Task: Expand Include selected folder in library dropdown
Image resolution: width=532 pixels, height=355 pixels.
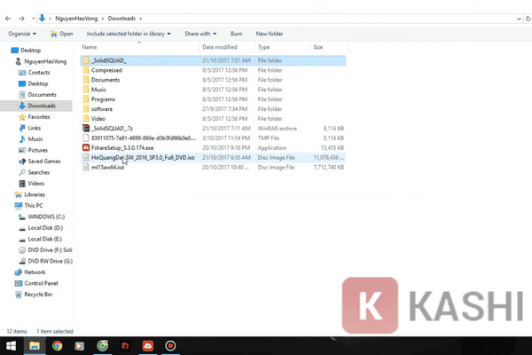Action: pyautogui.click(x=129, y=34)
